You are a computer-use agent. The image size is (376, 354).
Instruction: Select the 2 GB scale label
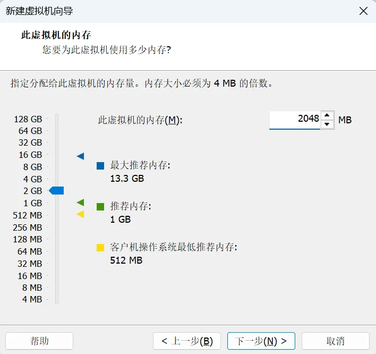click(32, 191)
